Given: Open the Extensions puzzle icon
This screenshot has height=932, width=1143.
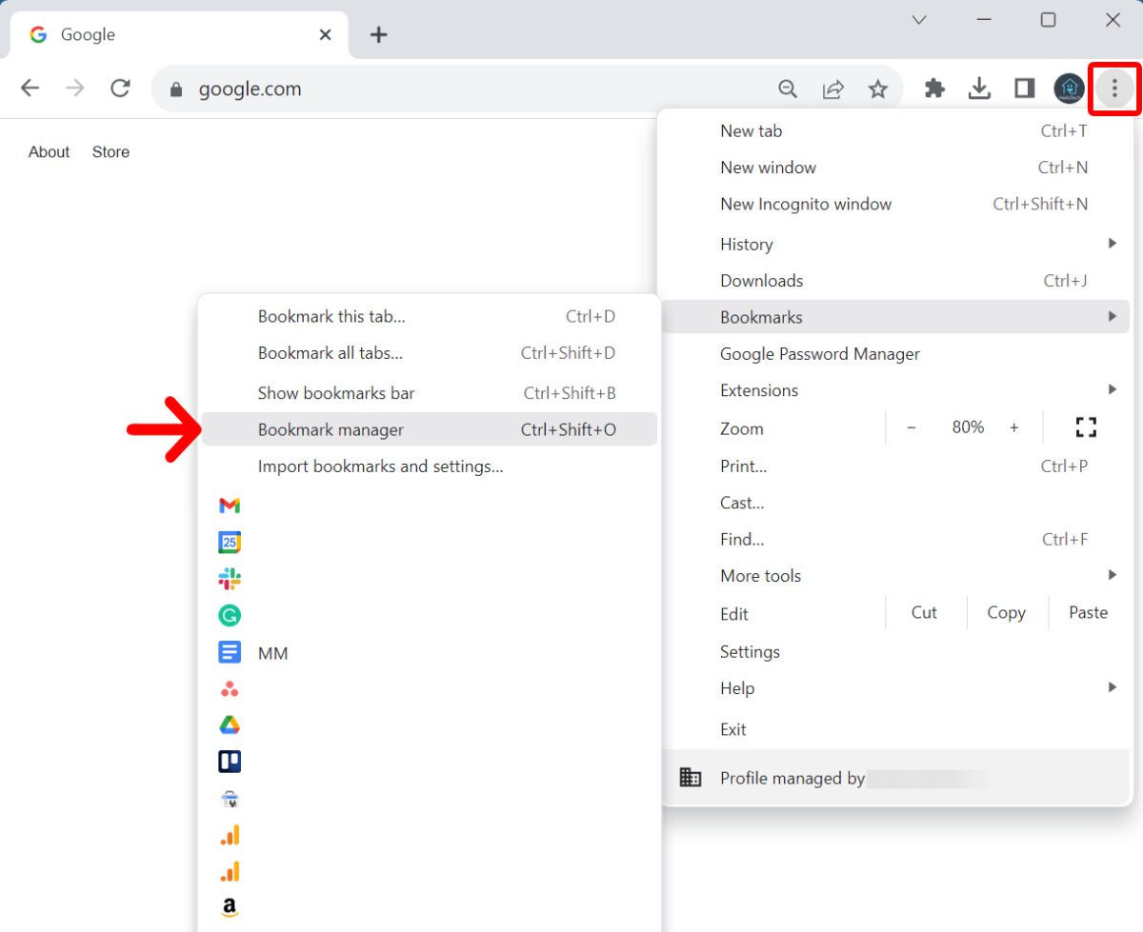Looking at the screenshot, I should (934, 88).
